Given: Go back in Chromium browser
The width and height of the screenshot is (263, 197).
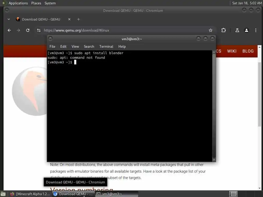Looking at the screenshot, I should coord(9,30).
